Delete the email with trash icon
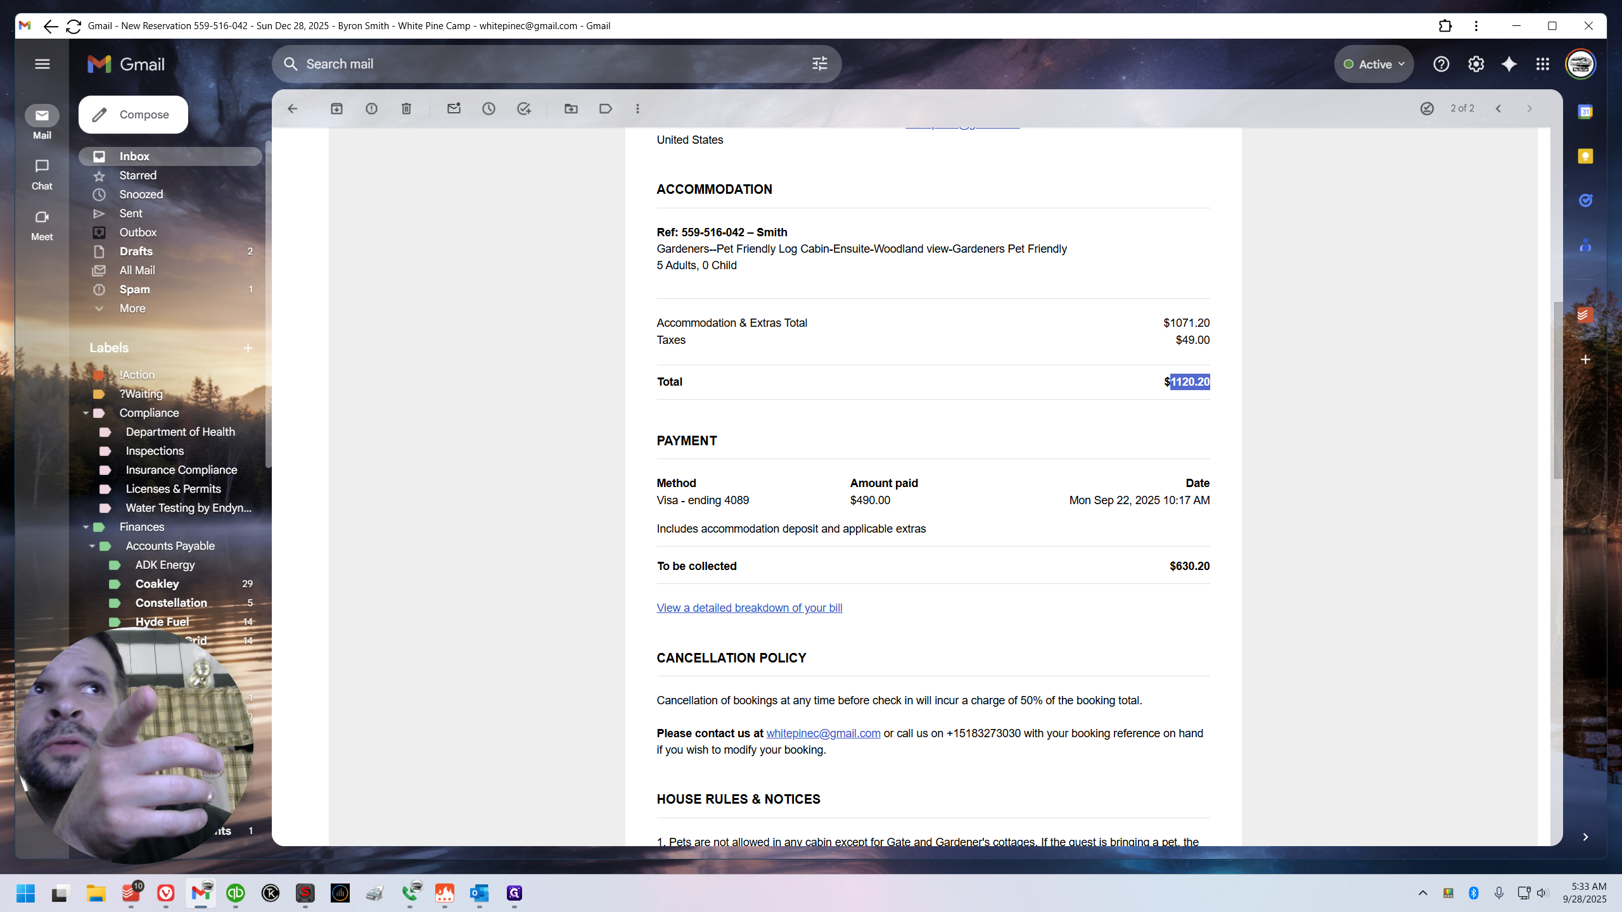 click(406, 109)
